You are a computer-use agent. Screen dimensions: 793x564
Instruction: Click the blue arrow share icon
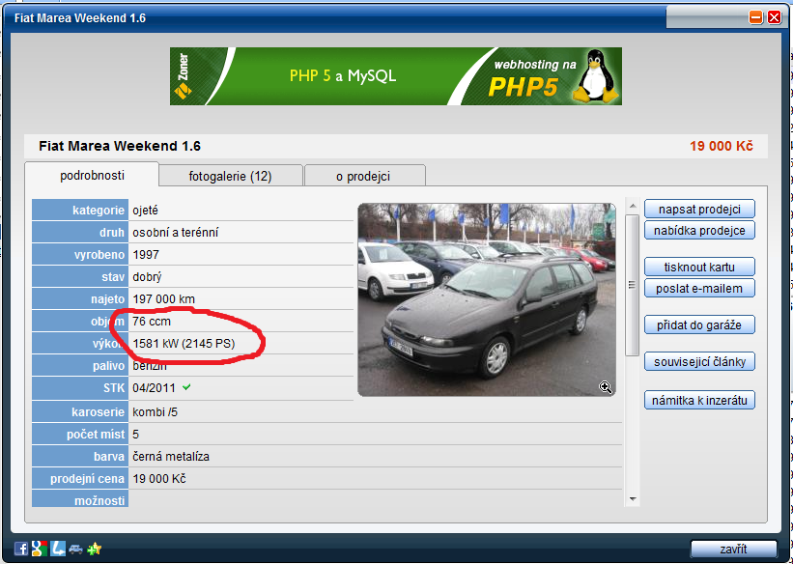pyautogui.click(x=57, y=550)
